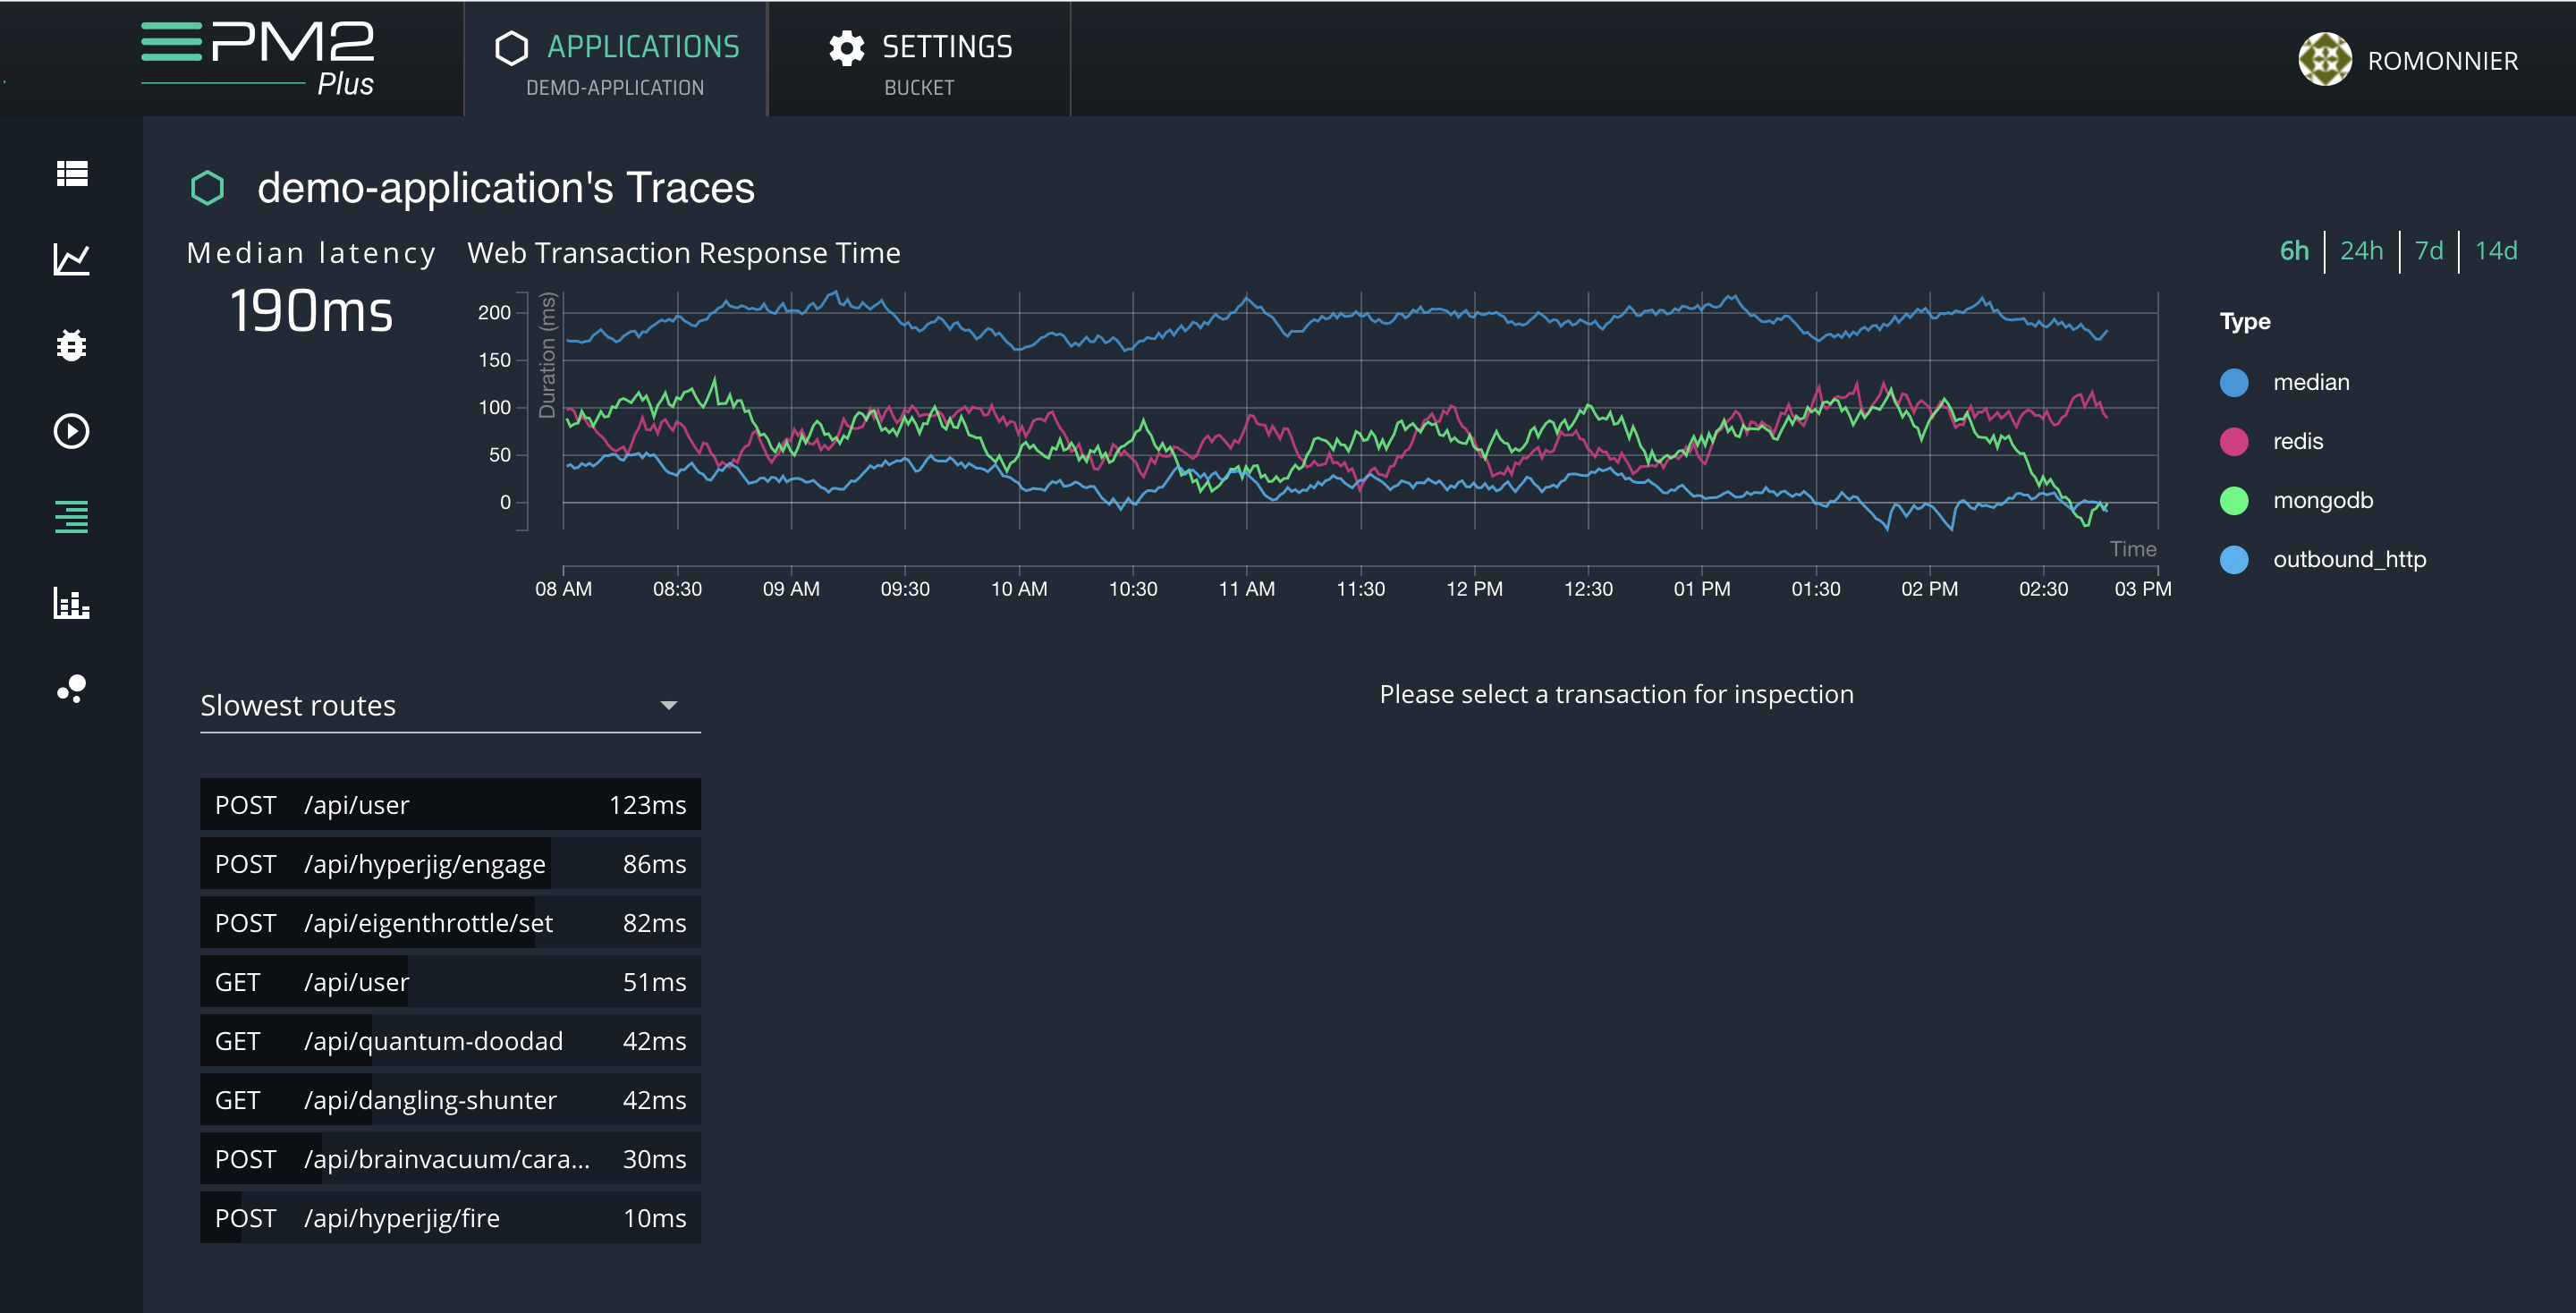This screenshot has height=1313, width=2576.
Task: Toggle the outbound_http legend swatch
Action: coord(2234,560)
